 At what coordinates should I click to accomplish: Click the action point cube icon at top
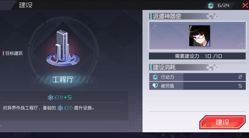tap(211, 6)
